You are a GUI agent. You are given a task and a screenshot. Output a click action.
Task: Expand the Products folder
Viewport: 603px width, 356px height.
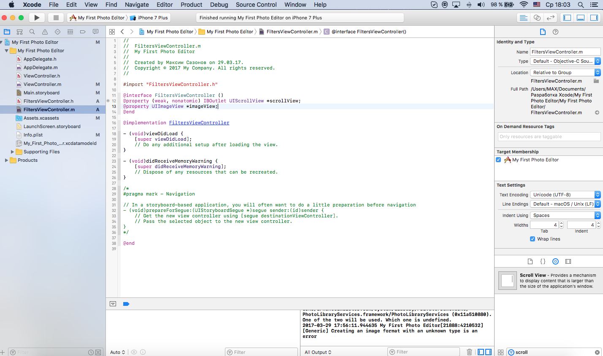point(7,160)
